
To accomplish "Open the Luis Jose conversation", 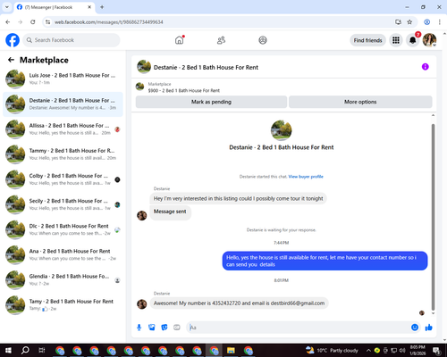I will [x=63, y=79].
